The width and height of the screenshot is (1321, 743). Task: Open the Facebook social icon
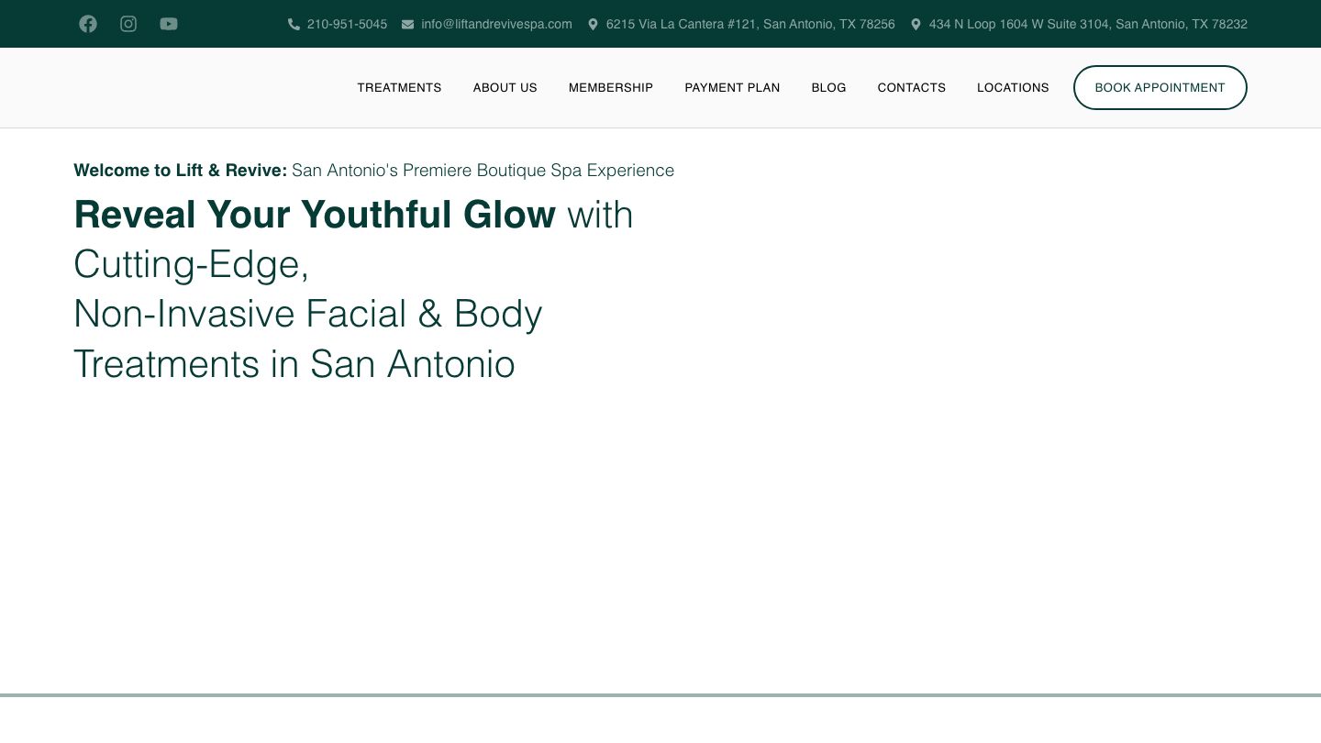[88, 24]
